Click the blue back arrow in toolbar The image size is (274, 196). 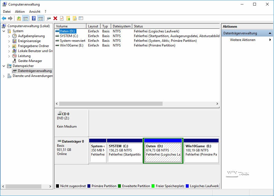[4, 18]
